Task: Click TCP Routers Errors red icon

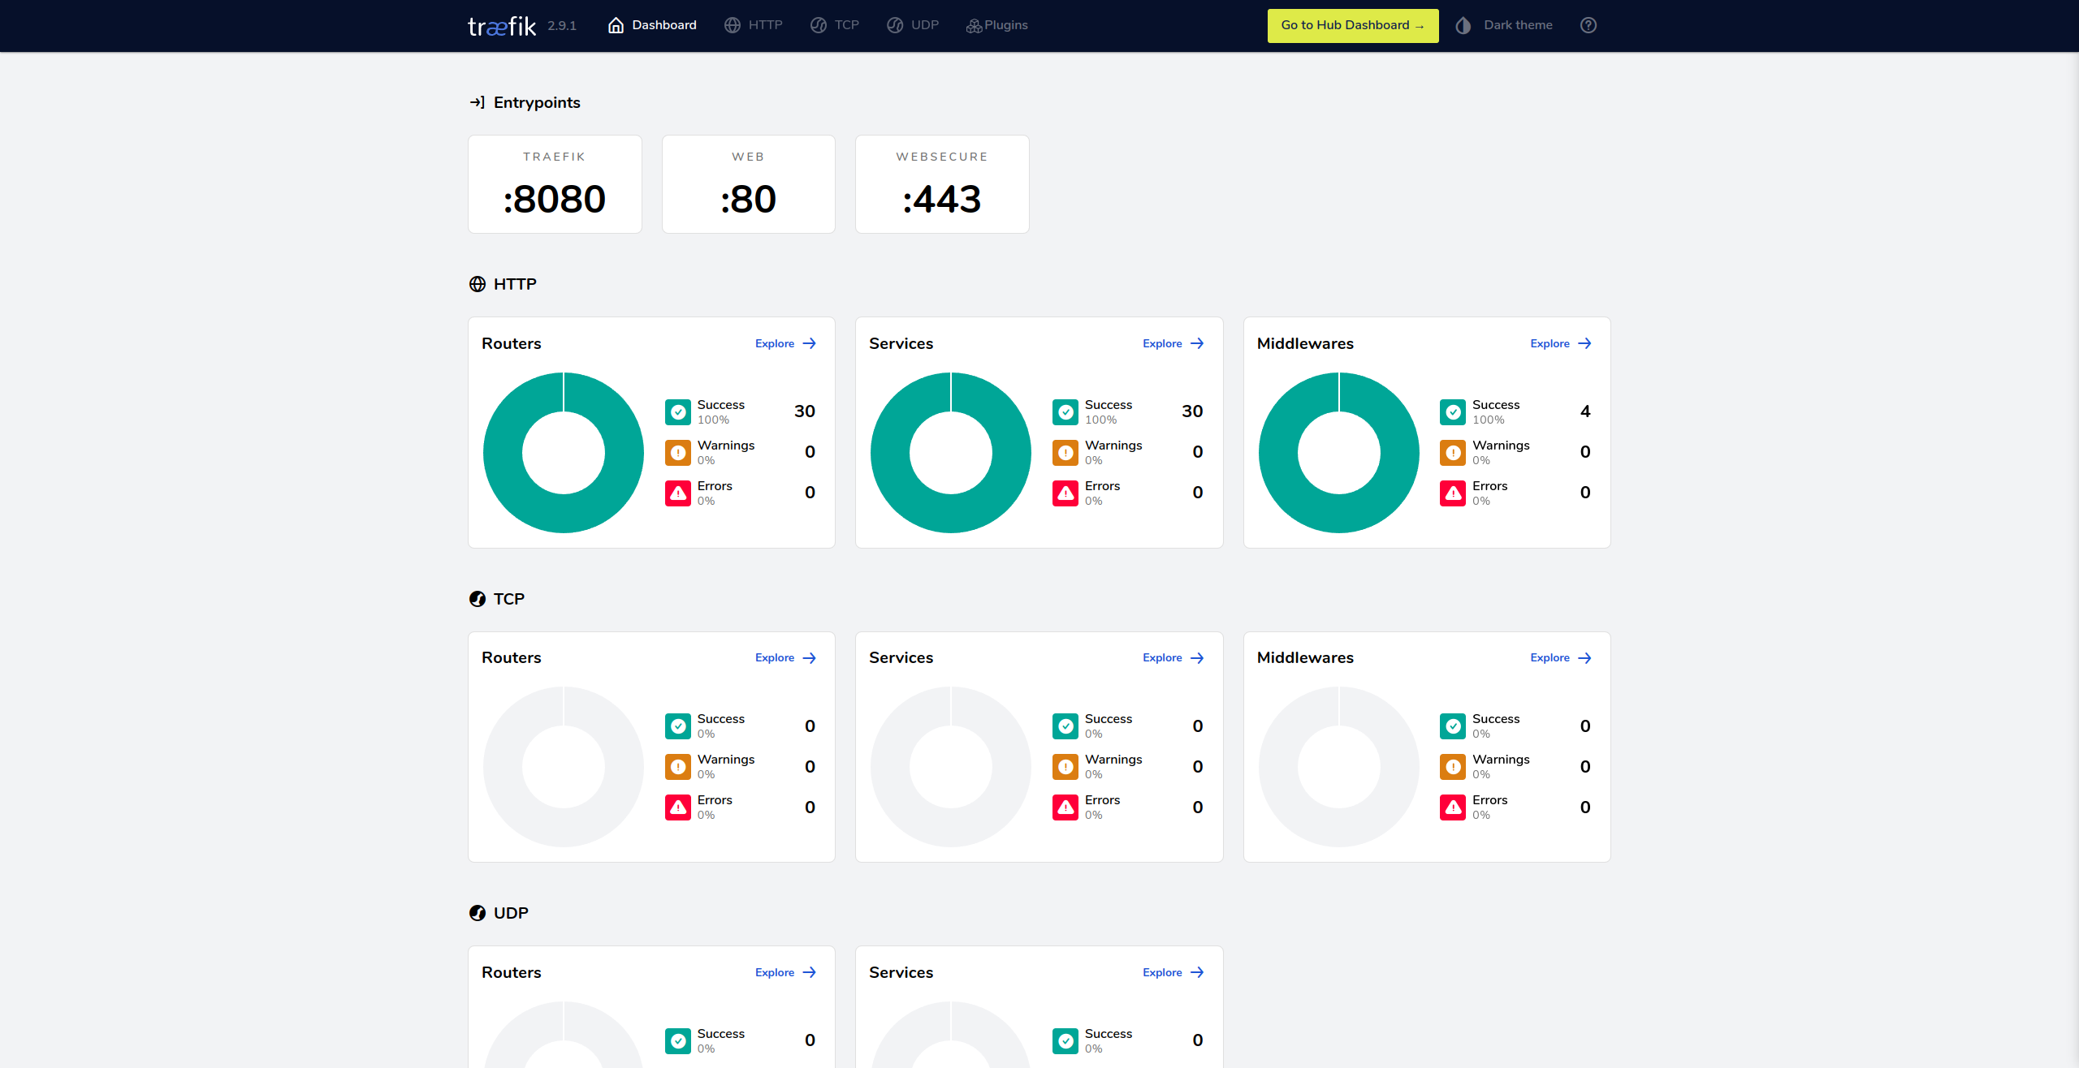Action: pyautogui.click(x=678, y=807)
